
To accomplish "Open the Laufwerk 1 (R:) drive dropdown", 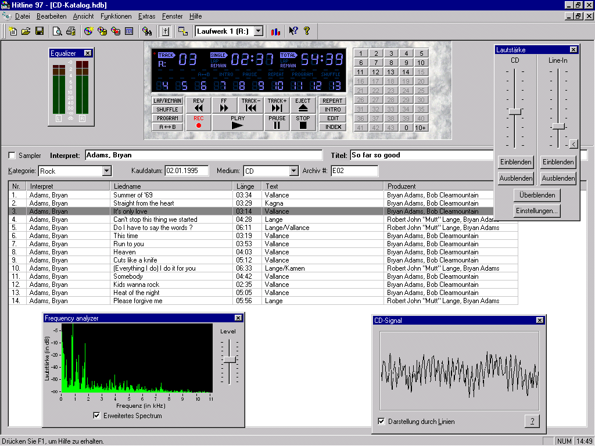I will pyautogui.click(x=259, y=31).
